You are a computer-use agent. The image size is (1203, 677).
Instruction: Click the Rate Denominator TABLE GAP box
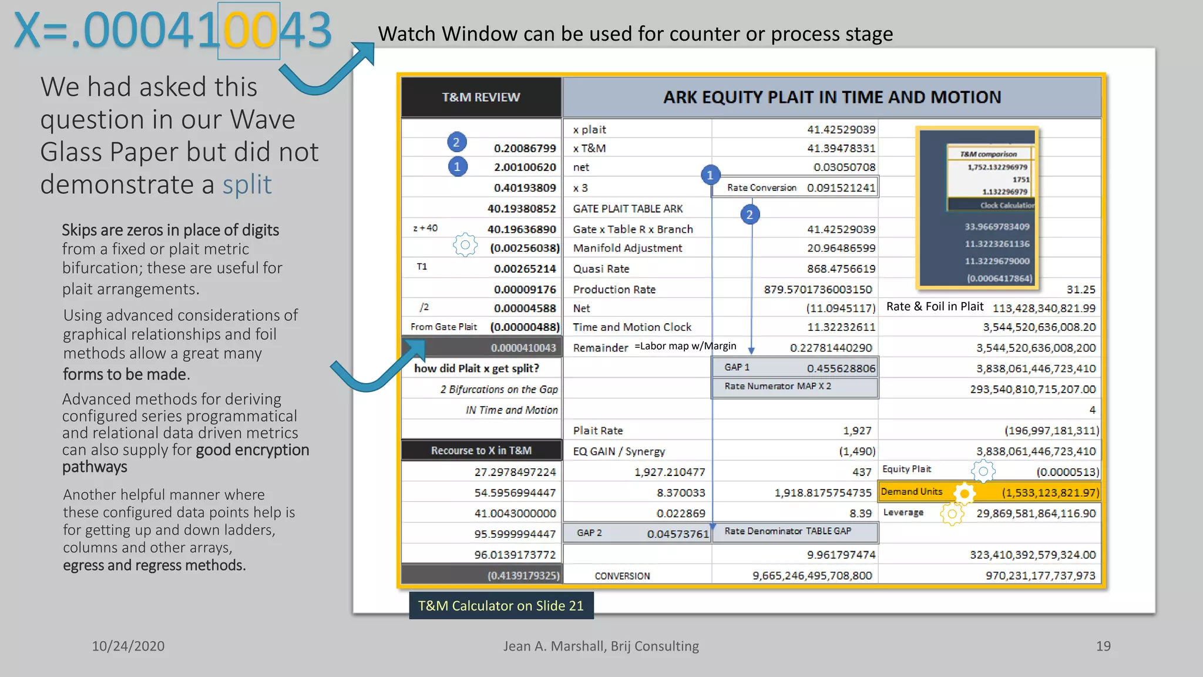coord(795,532)
